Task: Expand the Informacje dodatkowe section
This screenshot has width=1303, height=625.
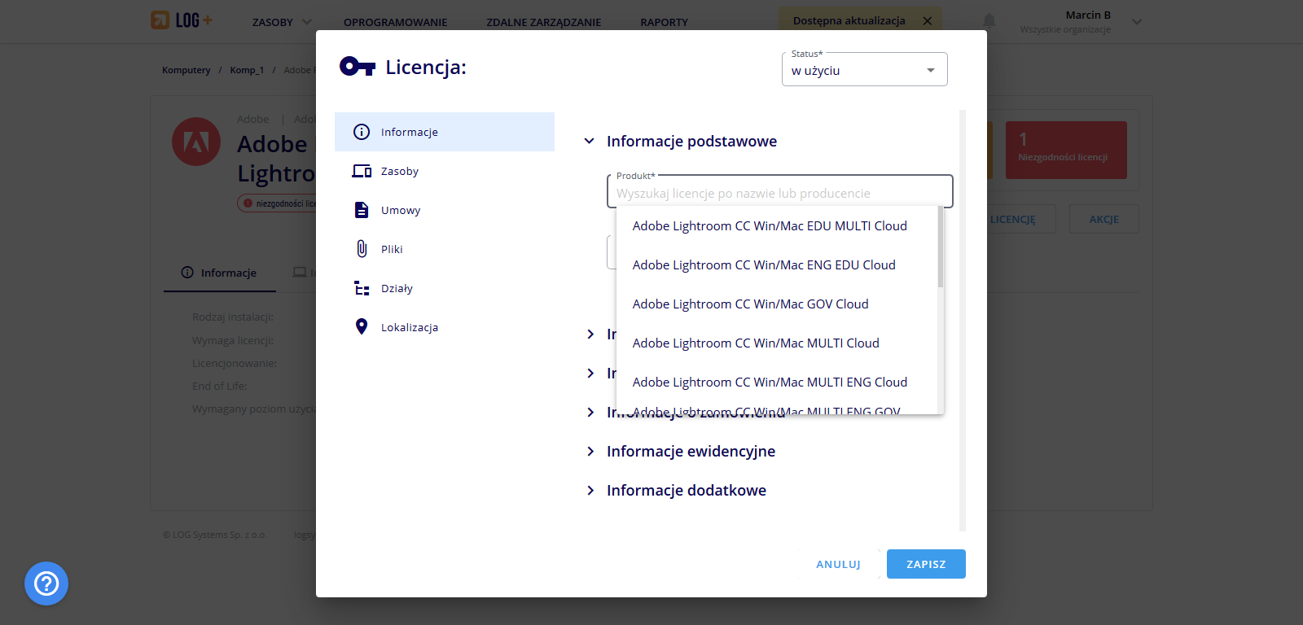Action: coord(590,491)
